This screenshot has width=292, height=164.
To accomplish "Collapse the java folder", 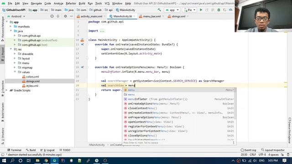I will point(11,31).
